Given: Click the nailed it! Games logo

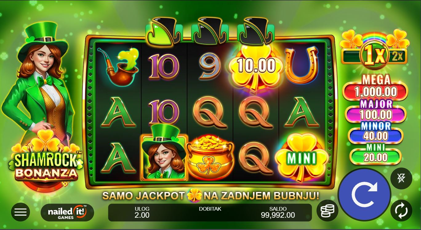Looking at the screenshot, I should click(x=67, y=212).
